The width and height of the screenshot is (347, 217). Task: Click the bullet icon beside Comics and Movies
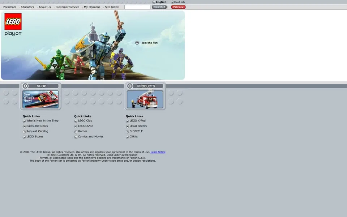coord(76,137)
